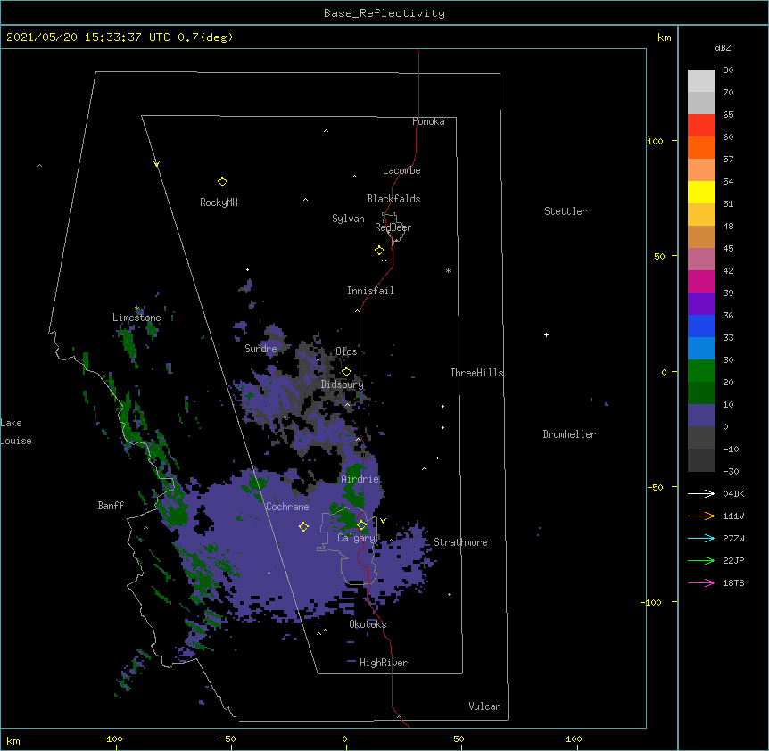Viewport: 769px width, 751px height.
Task: Click the white plus marker south of Stettler
Action: [546, 334]
